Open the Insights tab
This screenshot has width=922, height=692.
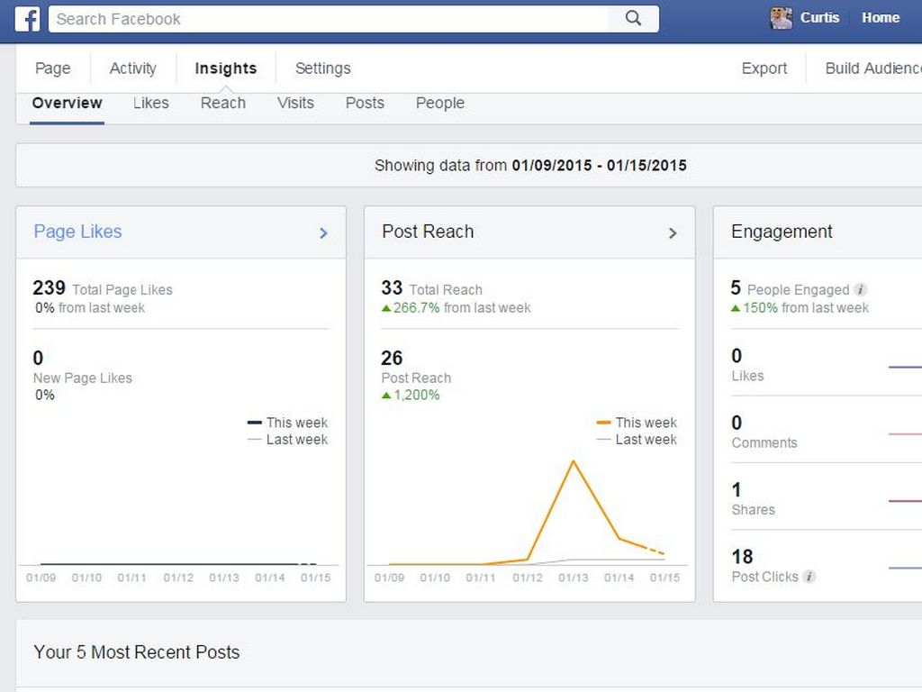225,68
